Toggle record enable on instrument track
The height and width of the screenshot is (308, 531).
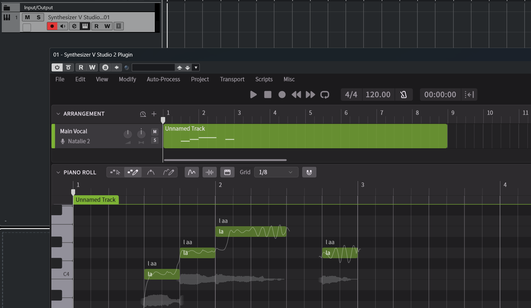tap(52, 26)
